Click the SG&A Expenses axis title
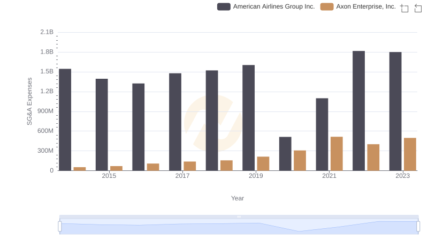Viewport: 428px width, 247px height. [x=29, y=101]
